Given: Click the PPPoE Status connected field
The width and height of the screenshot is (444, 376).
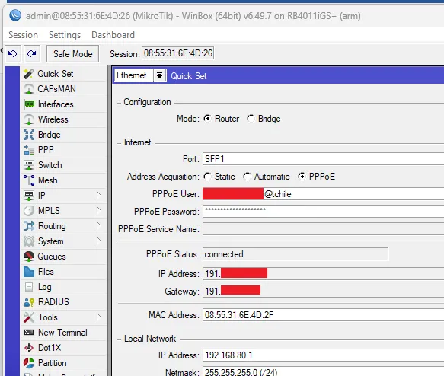Looking at the screenshot, I should coord(295,254).
